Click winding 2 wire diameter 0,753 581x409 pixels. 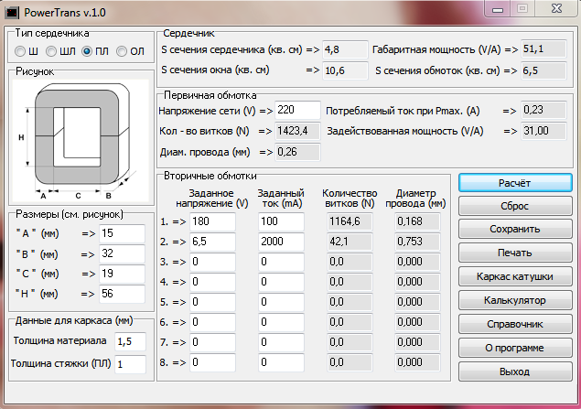coord(417,242)
